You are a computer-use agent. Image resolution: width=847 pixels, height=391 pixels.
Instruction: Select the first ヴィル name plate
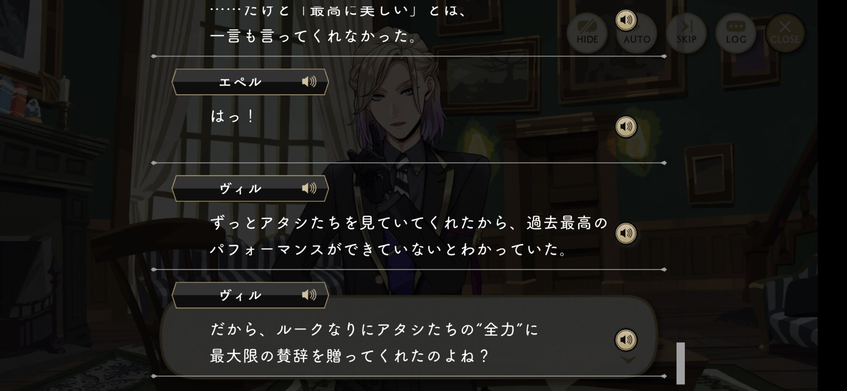pos(250,189)
